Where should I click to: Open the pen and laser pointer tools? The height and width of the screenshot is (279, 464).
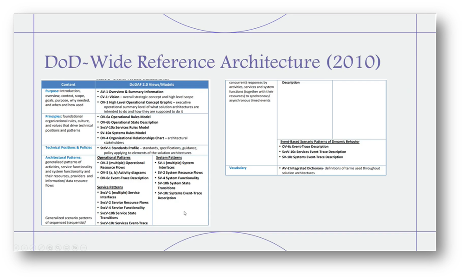(x=41, y=247)
